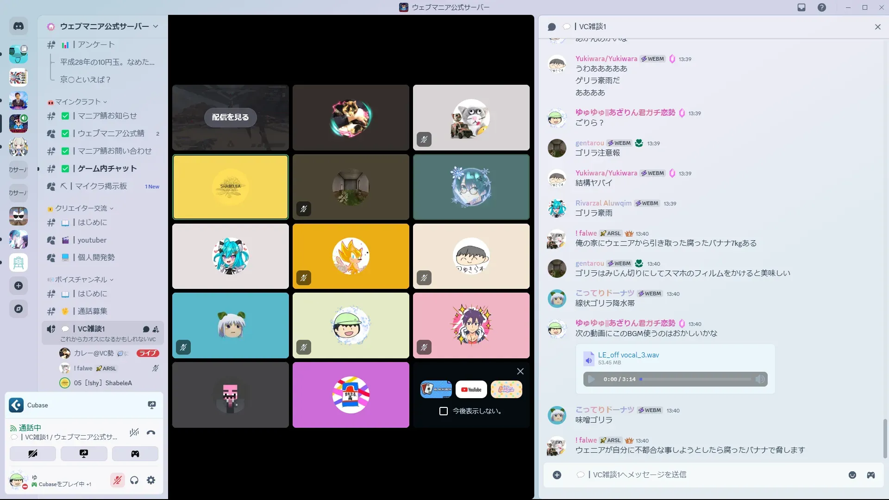Viewport: 889px width, 500px height.
Task: Open the youtuber forum channel
Action: point(92,240)
